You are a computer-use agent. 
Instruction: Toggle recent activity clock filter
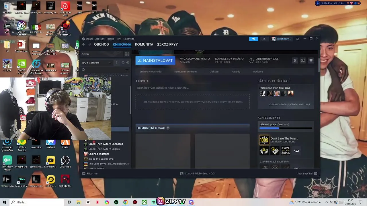[x=123, y=63]
